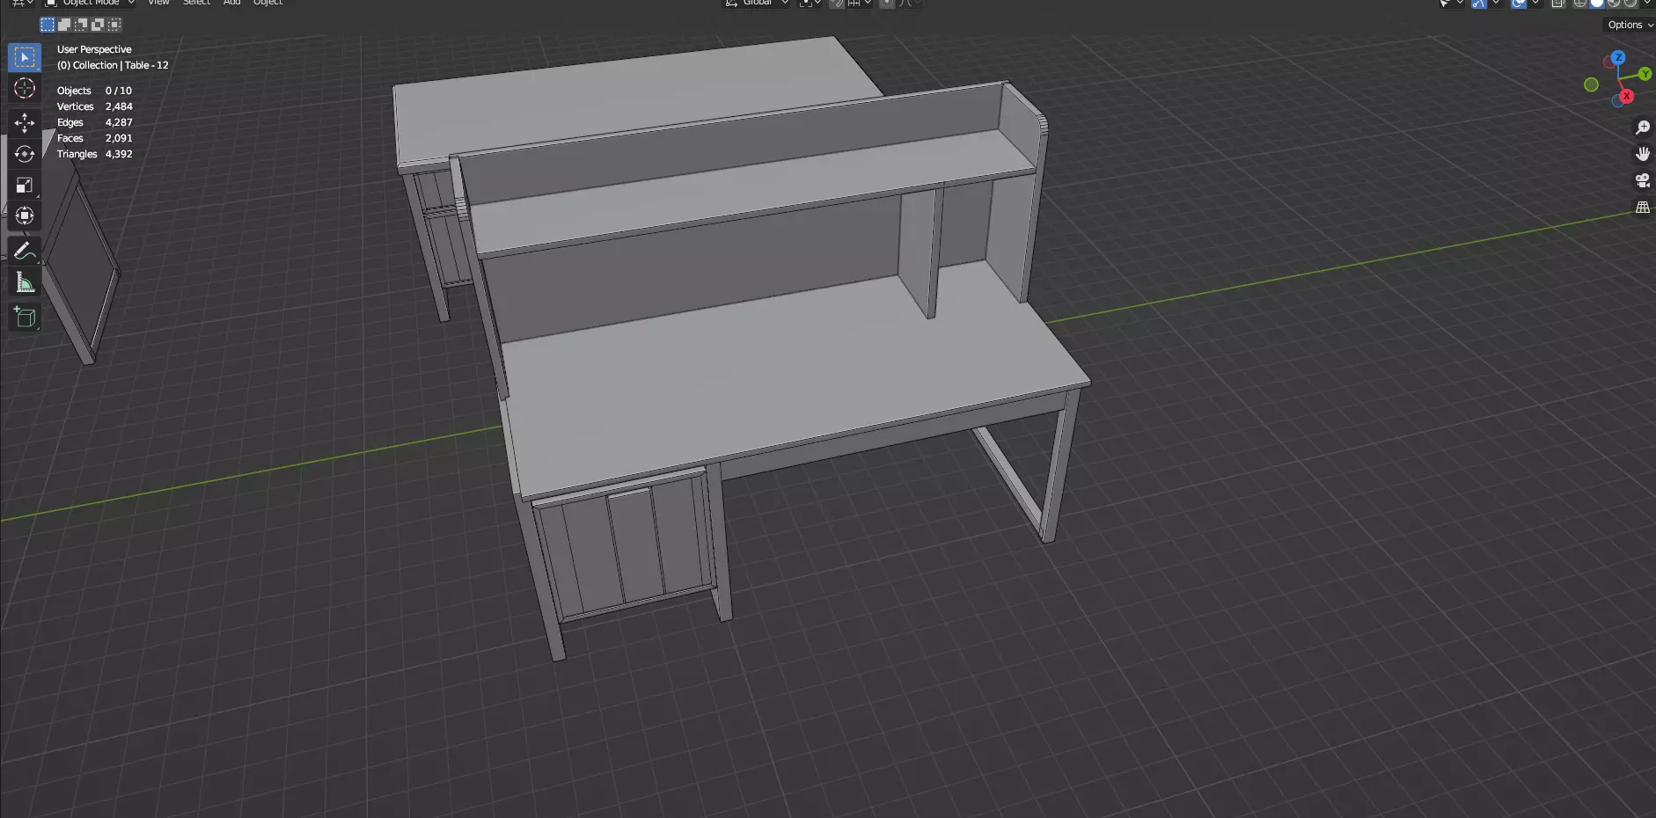Click the Edges value '4,287'
The height and width of the screenshot is (818, 1656).
pyautogui.click(x=119, y=122)
